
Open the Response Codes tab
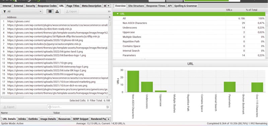(x=47, y=6)
